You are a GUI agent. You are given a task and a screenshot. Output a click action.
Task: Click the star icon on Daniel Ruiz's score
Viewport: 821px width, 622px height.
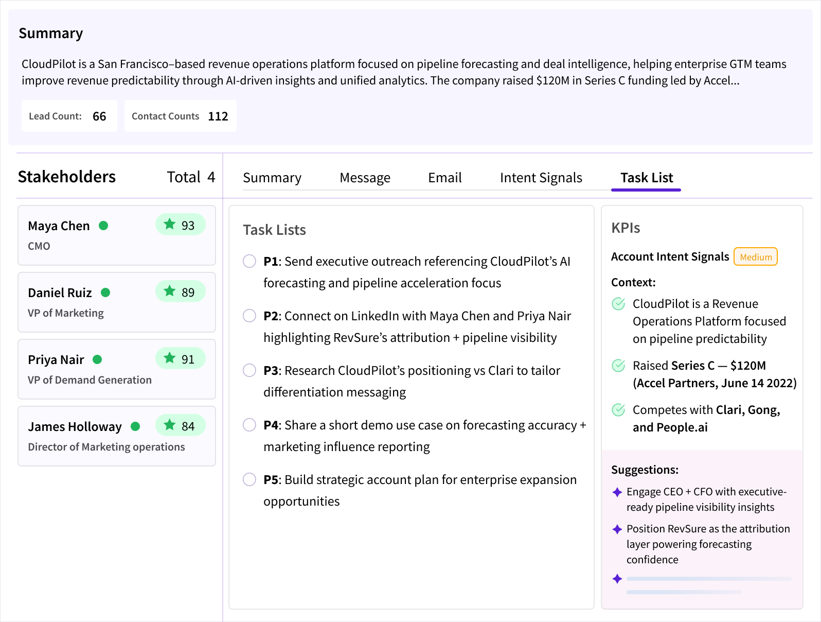click(169, 291)
